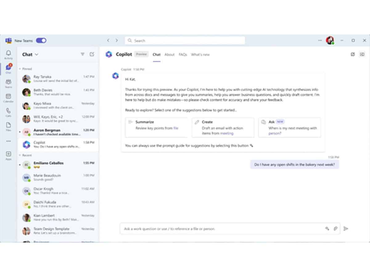Open Calls in the left rail

pos(8,112)
